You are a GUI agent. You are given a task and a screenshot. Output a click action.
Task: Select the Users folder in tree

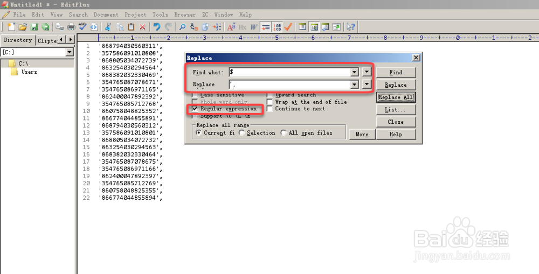click(x=29, y=72)
